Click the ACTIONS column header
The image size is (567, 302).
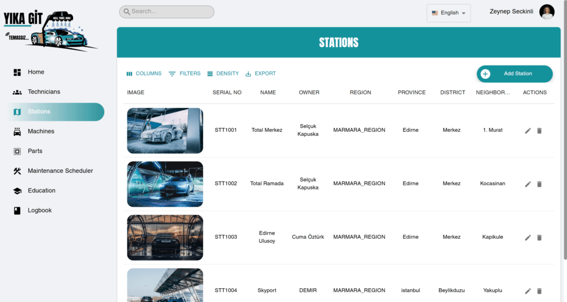coord(534,93)
